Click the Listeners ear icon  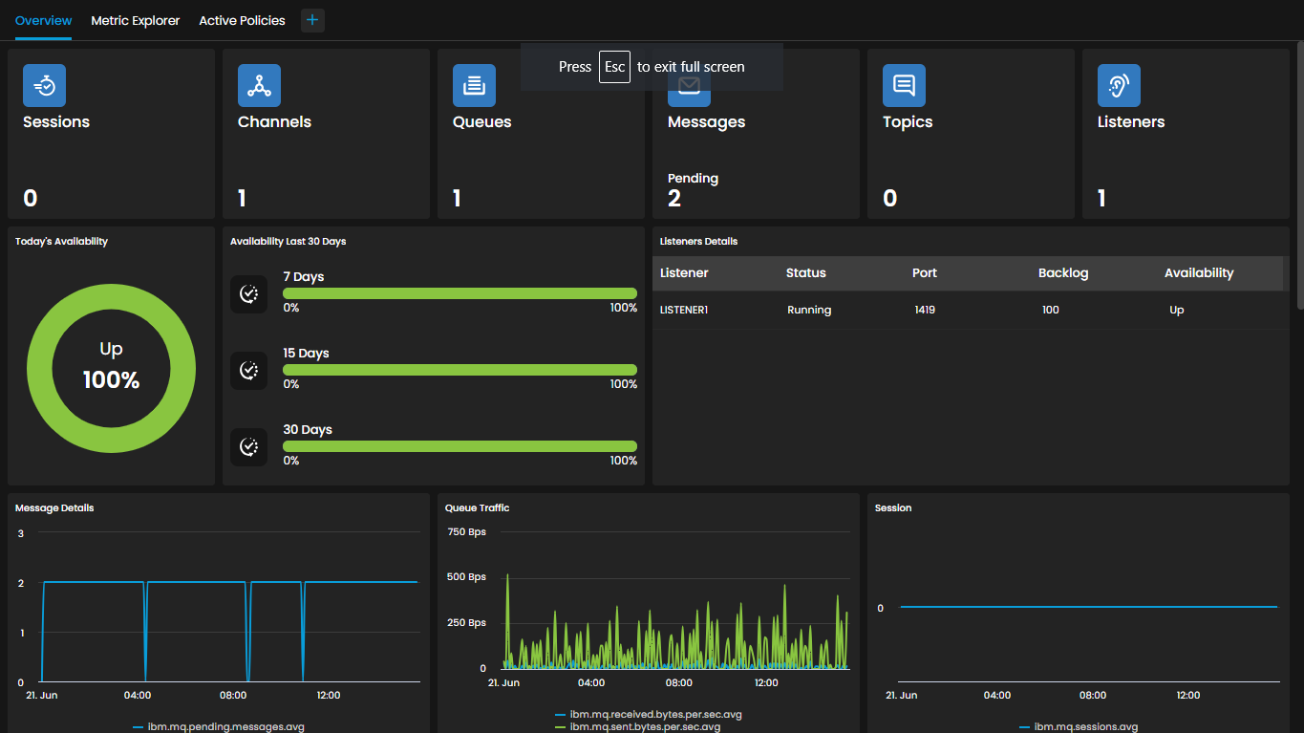click(x=1119, y=85)
